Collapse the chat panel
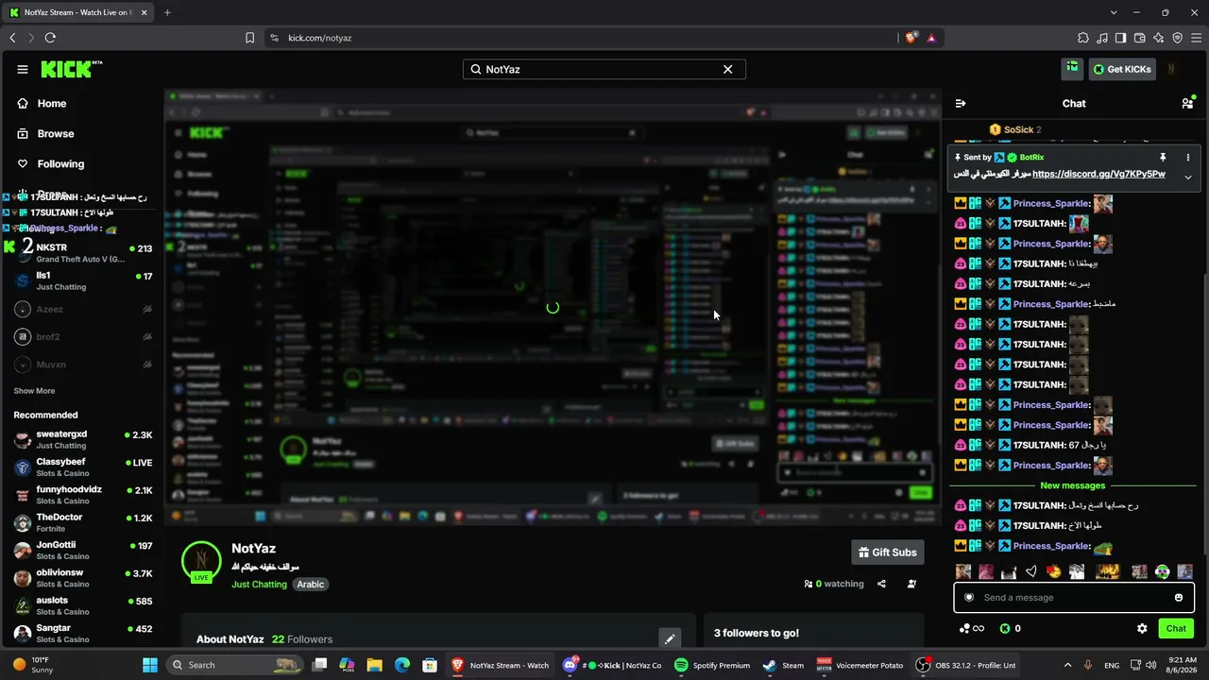Image resolution: width=1209 pixels, height=680 pixels. coord(961,104)
